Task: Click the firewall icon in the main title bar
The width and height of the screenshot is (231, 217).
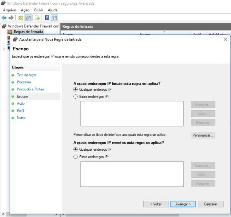Action: [3, 3]
